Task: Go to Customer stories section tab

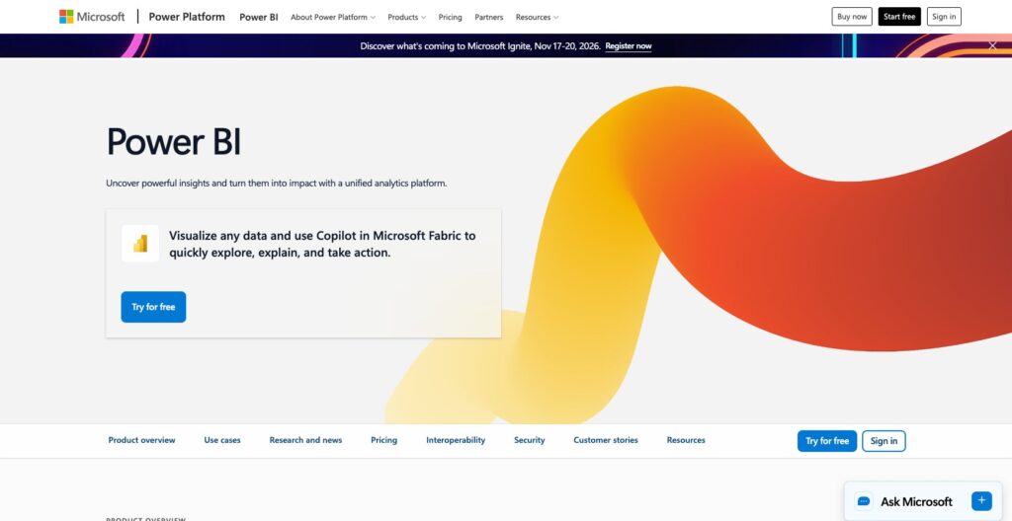Action: 606,440
